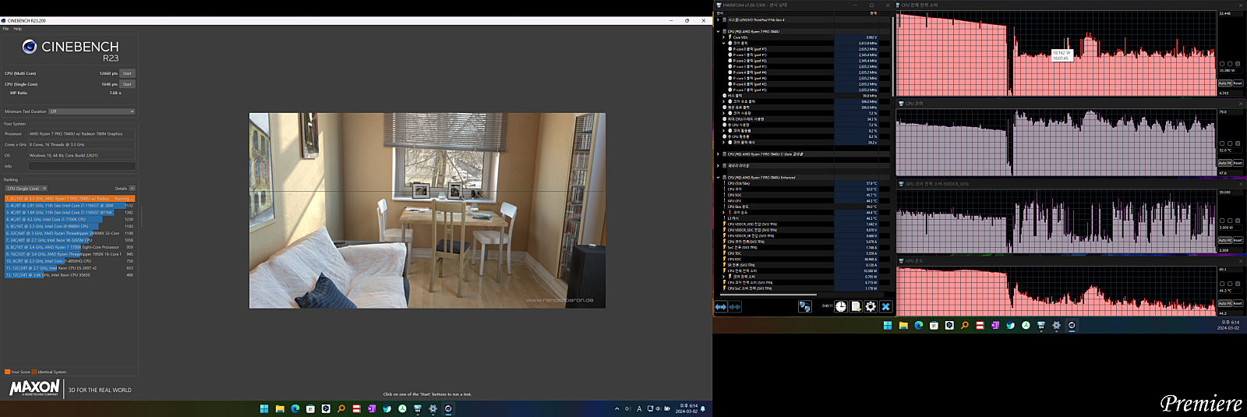
Task: Click HWiNFO expand columns arrows icon
Action: tap(721, 307)
